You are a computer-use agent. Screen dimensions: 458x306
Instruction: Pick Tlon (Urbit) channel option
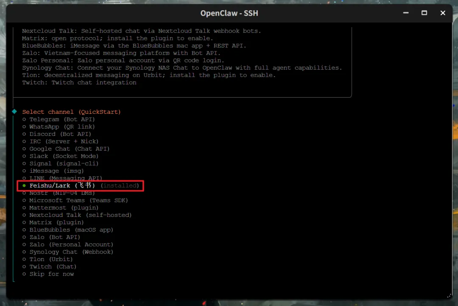click(x=47, y=259)
